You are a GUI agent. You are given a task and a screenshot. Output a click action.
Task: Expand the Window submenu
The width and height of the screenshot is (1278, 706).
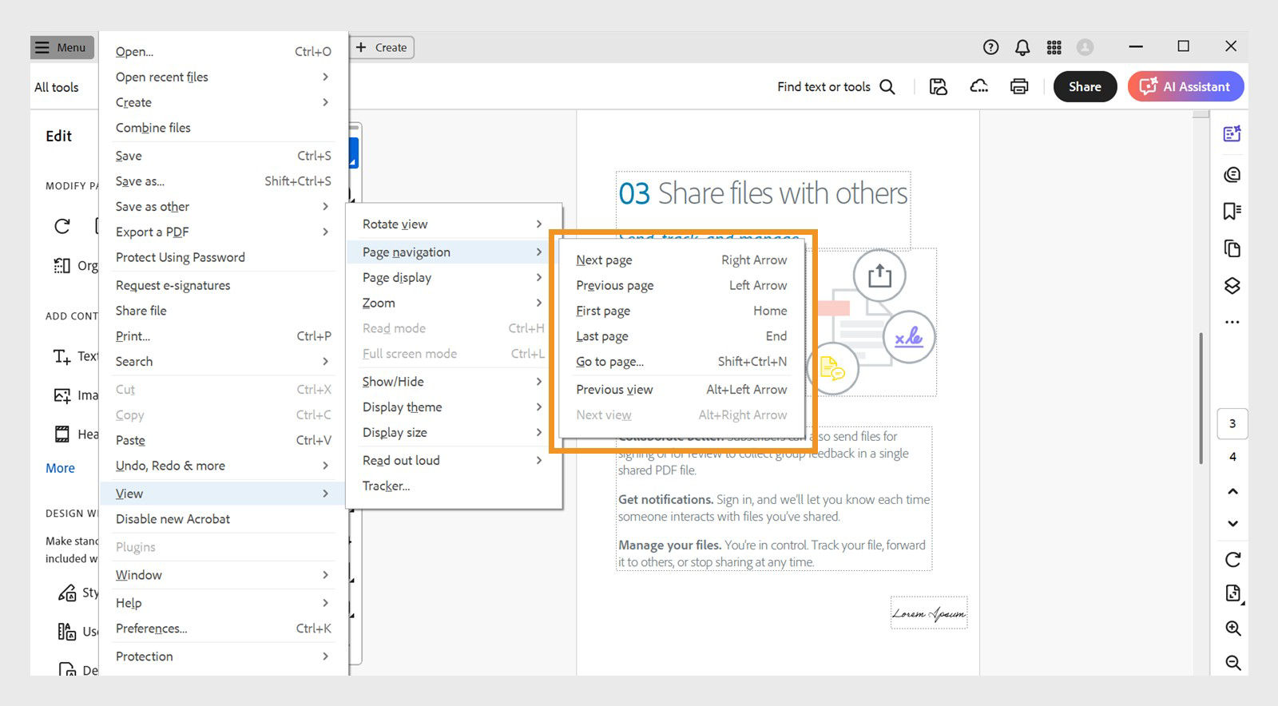[x=223, y=575]
